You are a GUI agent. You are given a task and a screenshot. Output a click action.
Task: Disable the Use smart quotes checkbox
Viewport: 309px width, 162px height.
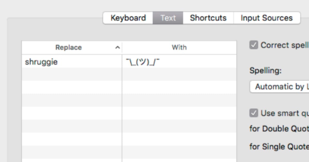point(254,113)
